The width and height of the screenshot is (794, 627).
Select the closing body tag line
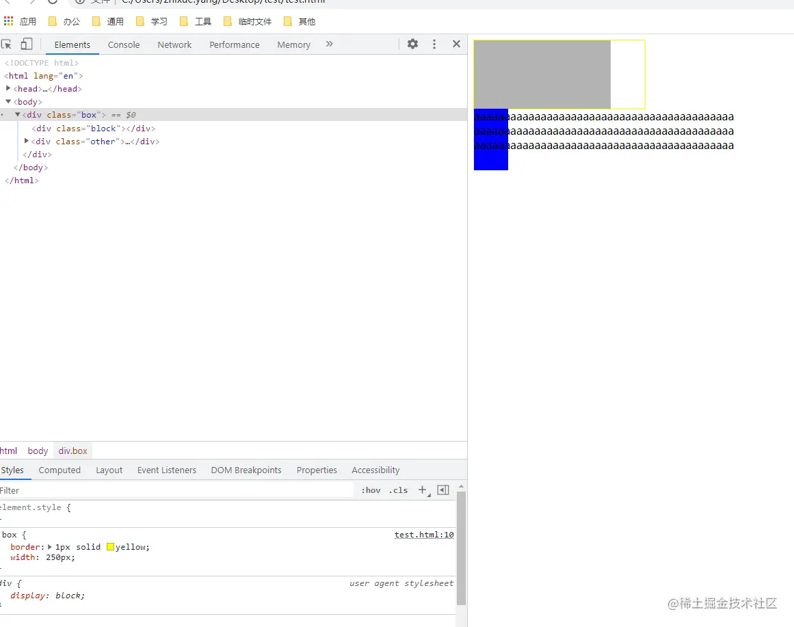point(30,167)
